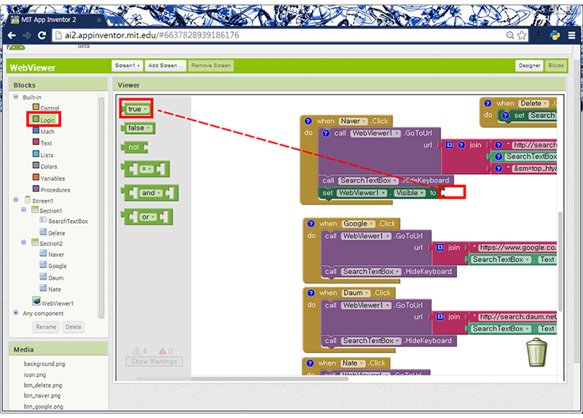Collapse the Section2 tree node
Viewport: 583px width, 418px height.
click(24, 242)
